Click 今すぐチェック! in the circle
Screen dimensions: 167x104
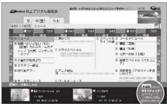(151, 91)
